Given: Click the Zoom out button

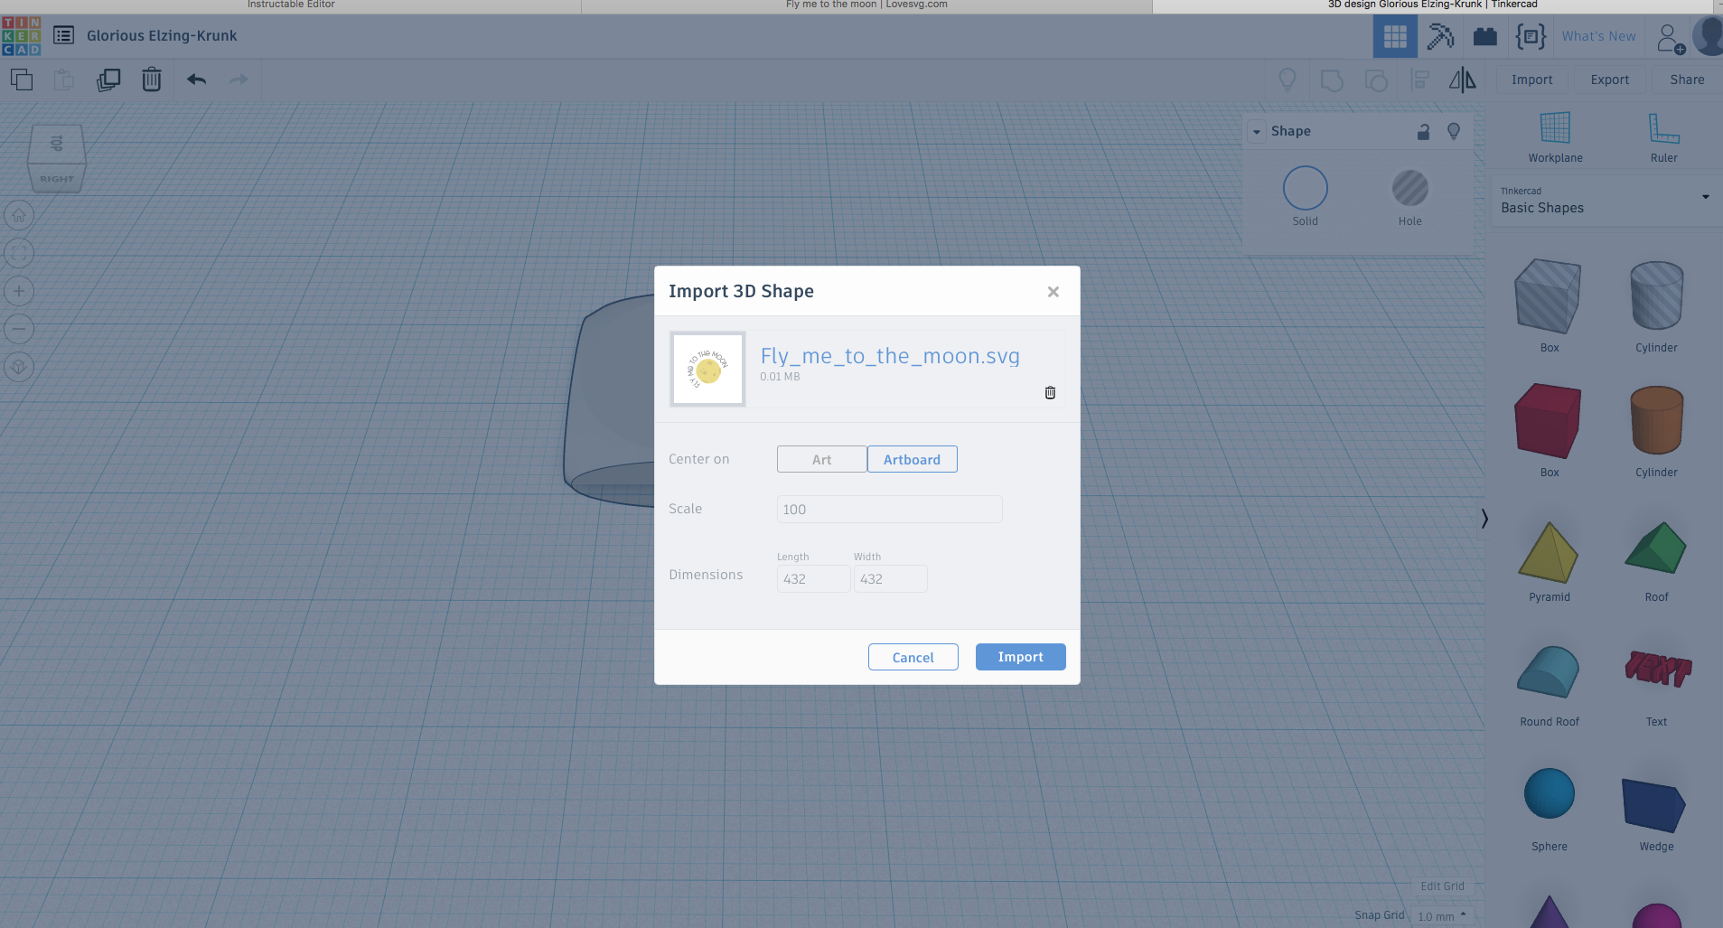Looking at the screenshot, I should (19, 329).
